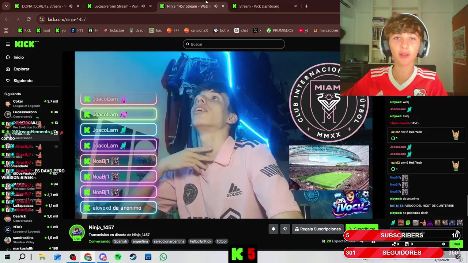468x263 pixels.
Task: Open Windows Start menu
Action: (x=7, y=257)
